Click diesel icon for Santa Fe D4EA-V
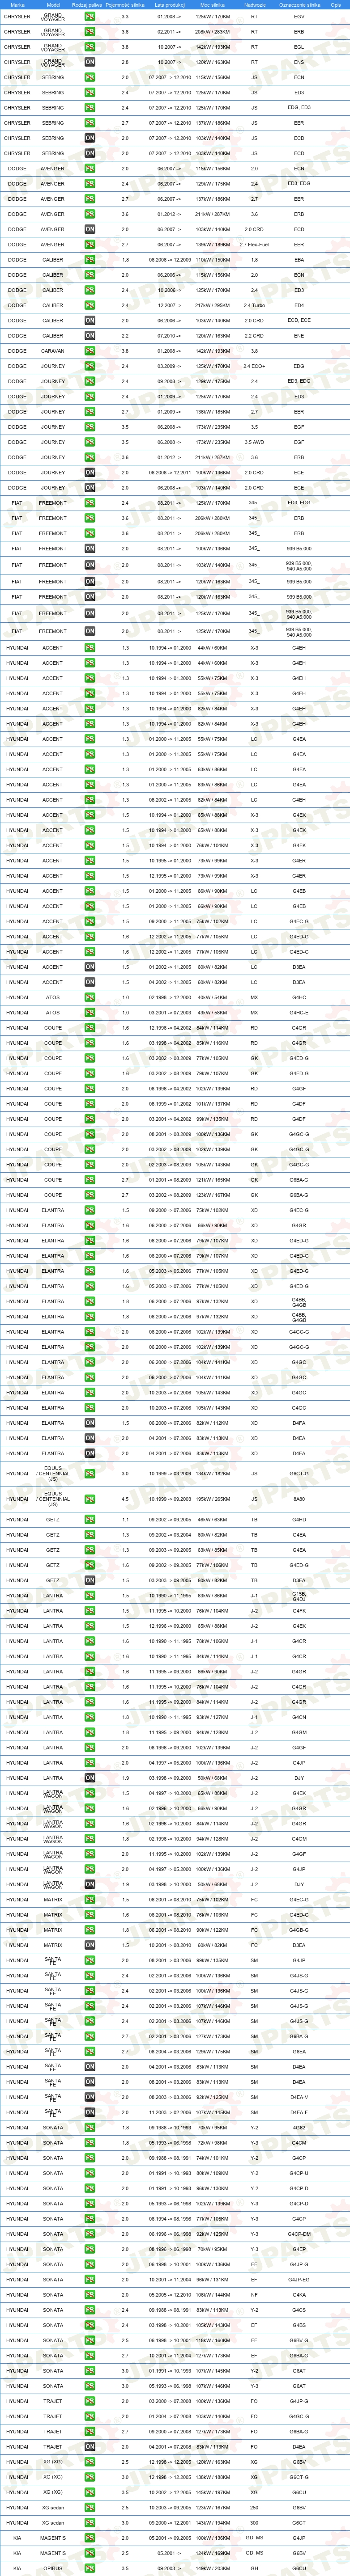 [x=90, y=2097]
